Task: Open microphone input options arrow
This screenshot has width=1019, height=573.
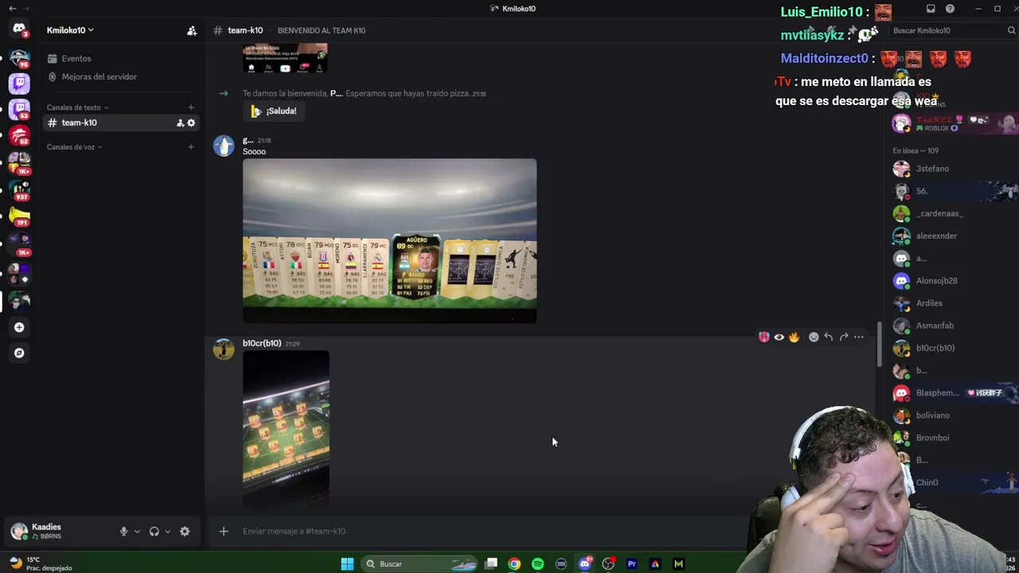Action: (x=137, y=532)
